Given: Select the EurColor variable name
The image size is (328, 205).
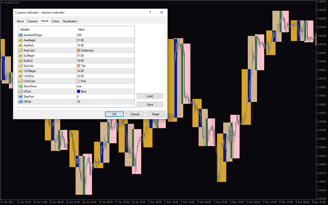Looking at the screenshot, I should click(x=29, y=66).
